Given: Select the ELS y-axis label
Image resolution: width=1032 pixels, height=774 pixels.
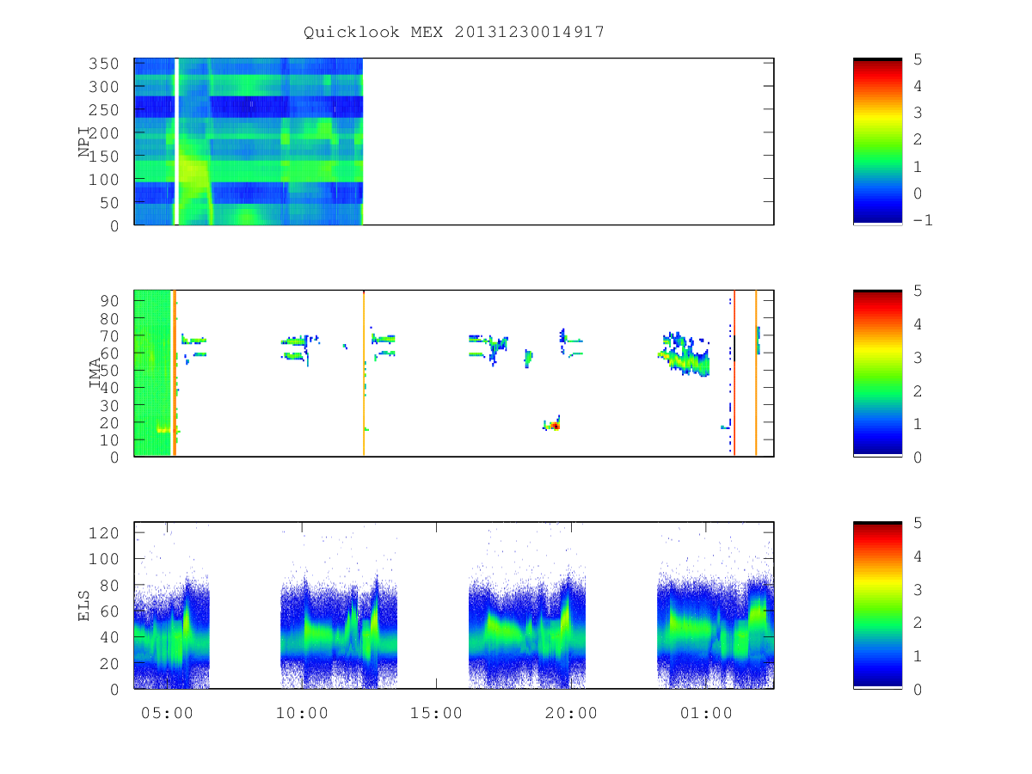Looking at the screenshot, I should pyautogui.click(x=84, y=605).
